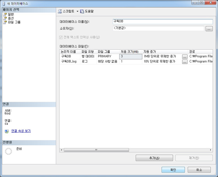Edit the initial size cell with value 3
The height and width of the screenshot is (177, 218).
[x=131, y=56]
